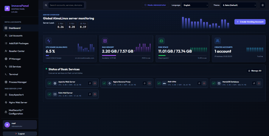
Task: Click the "Available: 5.37 GB" text
Action: (109, 58)
